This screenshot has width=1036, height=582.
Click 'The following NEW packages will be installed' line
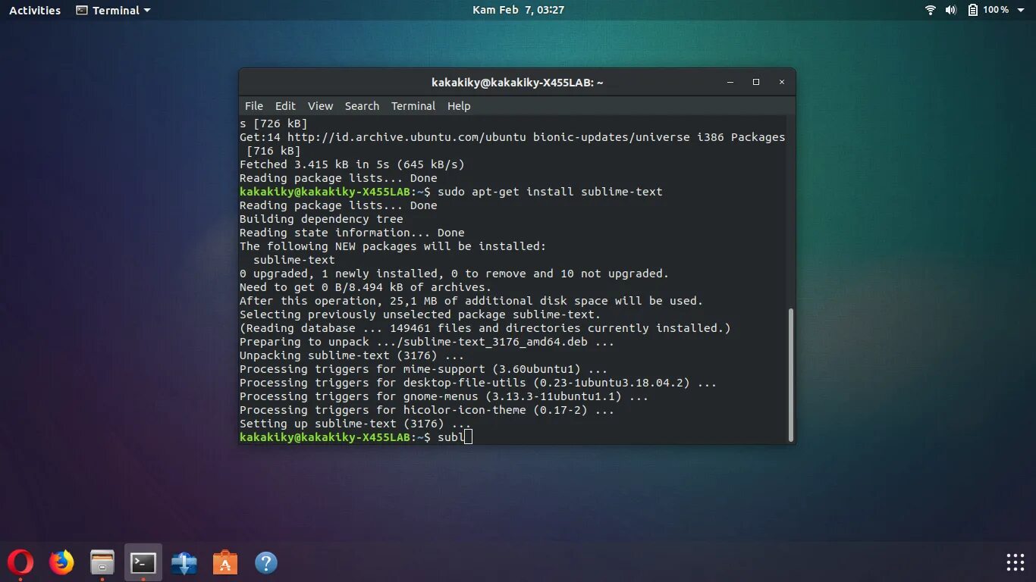[393, 246]
